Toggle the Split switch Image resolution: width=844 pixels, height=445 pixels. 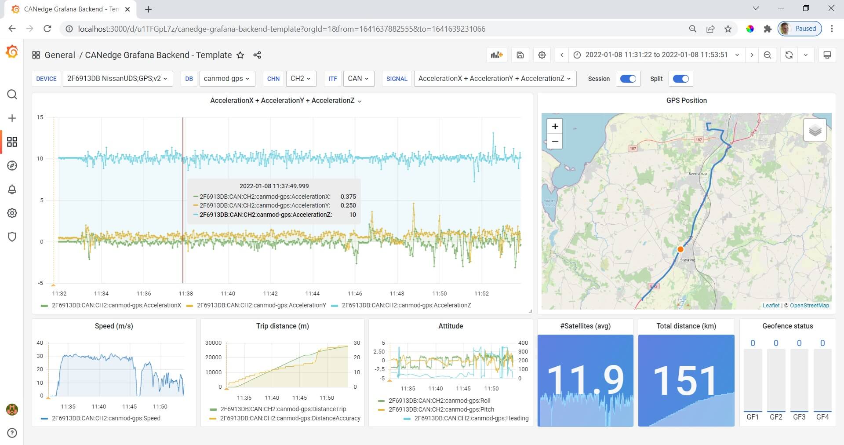(x=680, y=79)
